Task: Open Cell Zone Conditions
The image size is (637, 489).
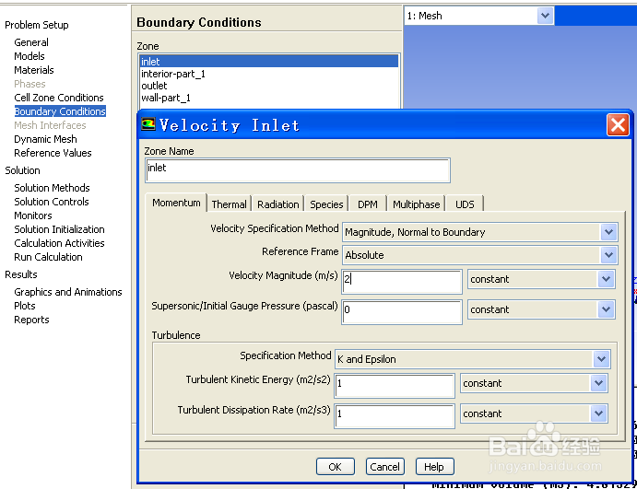Action: pyautogui.click(x=59, y=98)
